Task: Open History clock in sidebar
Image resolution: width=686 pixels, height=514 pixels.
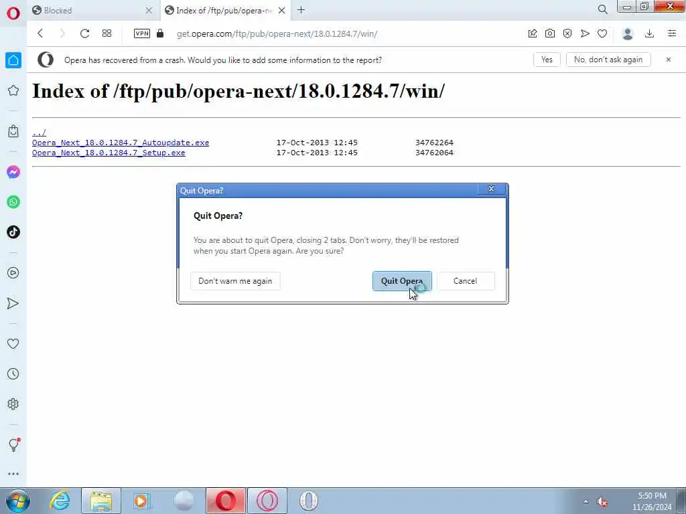Action: pos(13,373)
